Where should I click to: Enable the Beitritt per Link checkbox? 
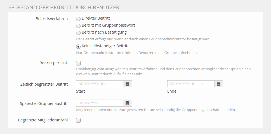[78, 63]
